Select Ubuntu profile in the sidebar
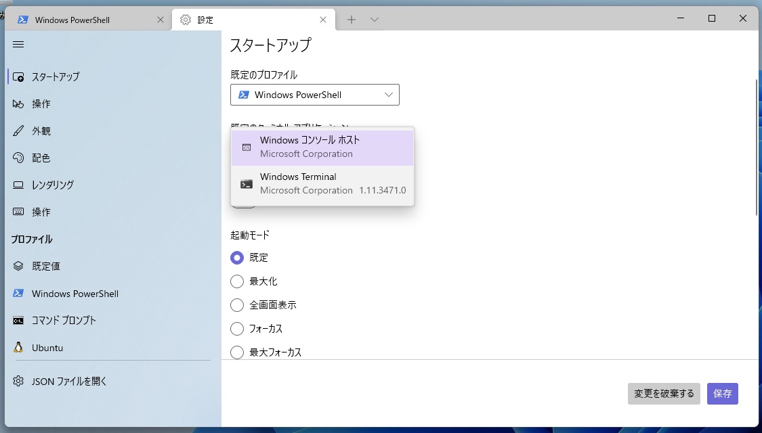 tap(112, 348)
